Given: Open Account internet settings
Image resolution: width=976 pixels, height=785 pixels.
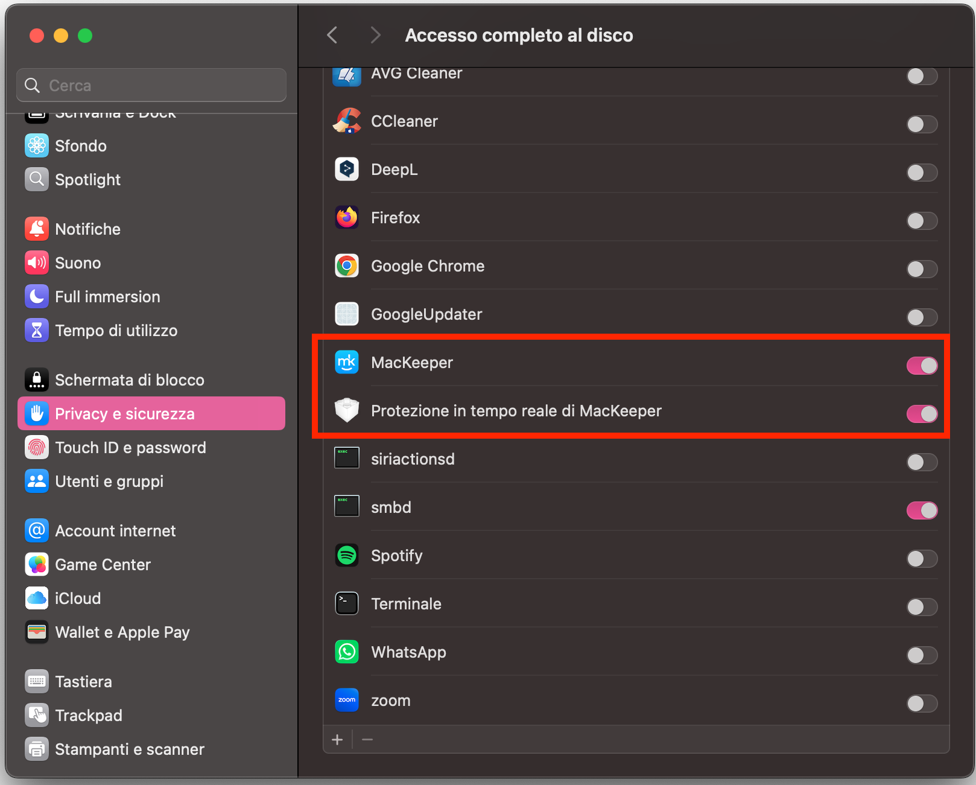Looking at the screenshot, I should 151,530.
